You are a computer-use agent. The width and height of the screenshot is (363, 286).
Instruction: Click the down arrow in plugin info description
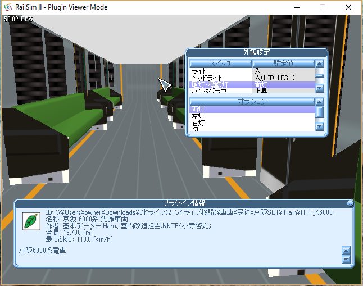(x=346, y=260)
